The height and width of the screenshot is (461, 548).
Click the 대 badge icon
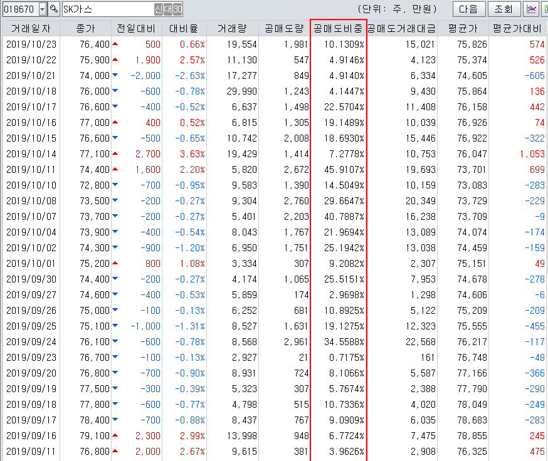pyautogui.click(x=167, y=9)
